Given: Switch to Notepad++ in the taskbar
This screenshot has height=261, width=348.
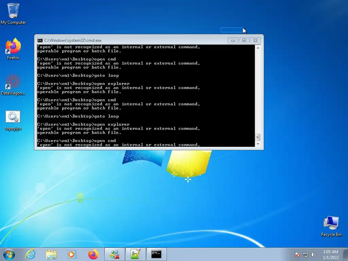Looking at the screenshot, I should pyautogui.click(x=135, y=254).
